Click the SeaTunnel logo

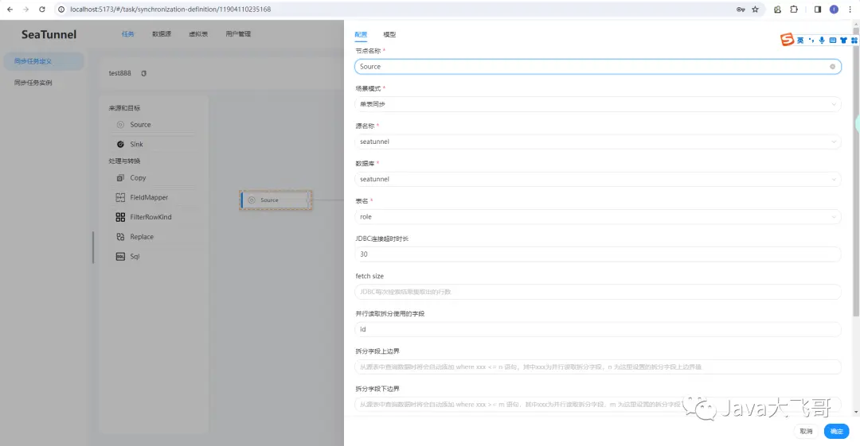click(x=49, y=34)
